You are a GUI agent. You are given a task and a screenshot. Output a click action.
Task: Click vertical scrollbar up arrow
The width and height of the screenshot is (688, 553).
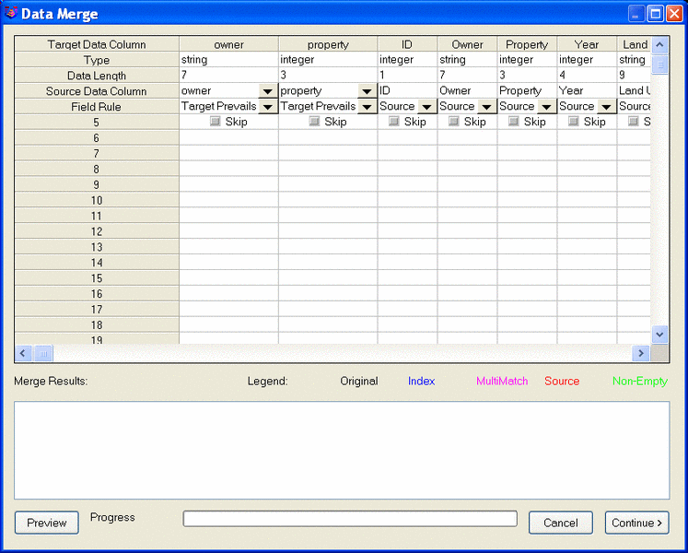(x=660, y=45)
